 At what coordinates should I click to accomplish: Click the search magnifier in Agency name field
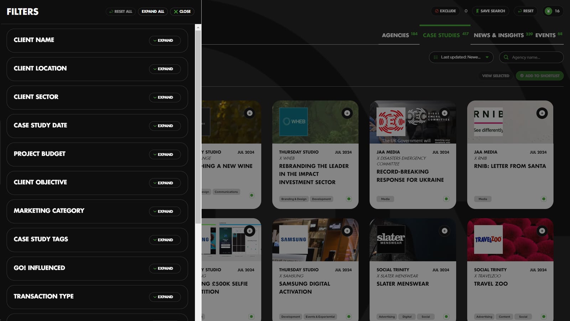point(506,57)
